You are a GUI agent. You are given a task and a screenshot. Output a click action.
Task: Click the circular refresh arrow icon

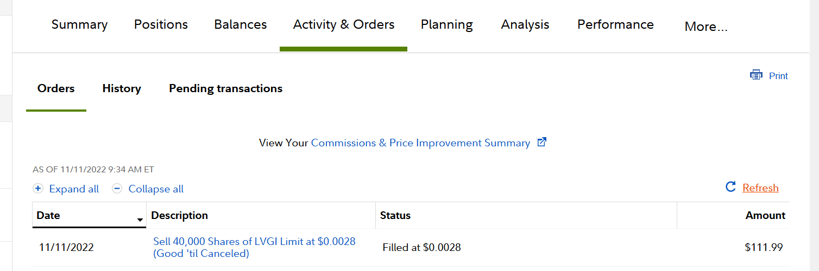730,187
